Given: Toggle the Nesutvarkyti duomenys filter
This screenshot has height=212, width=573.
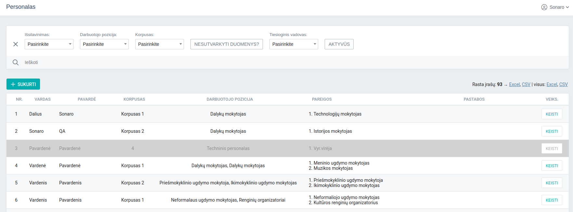Looking at the screenshot, I should click(x=227, y=44).
